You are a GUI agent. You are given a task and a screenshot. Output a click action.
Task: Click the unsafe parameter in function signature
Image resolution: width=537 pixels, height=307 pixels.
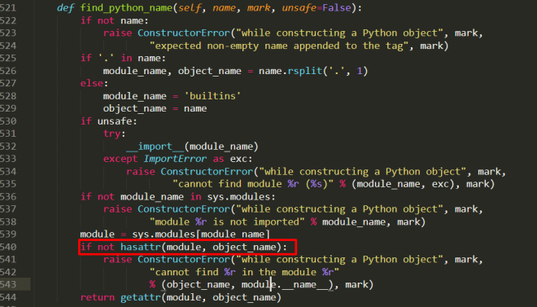point(299,8)
